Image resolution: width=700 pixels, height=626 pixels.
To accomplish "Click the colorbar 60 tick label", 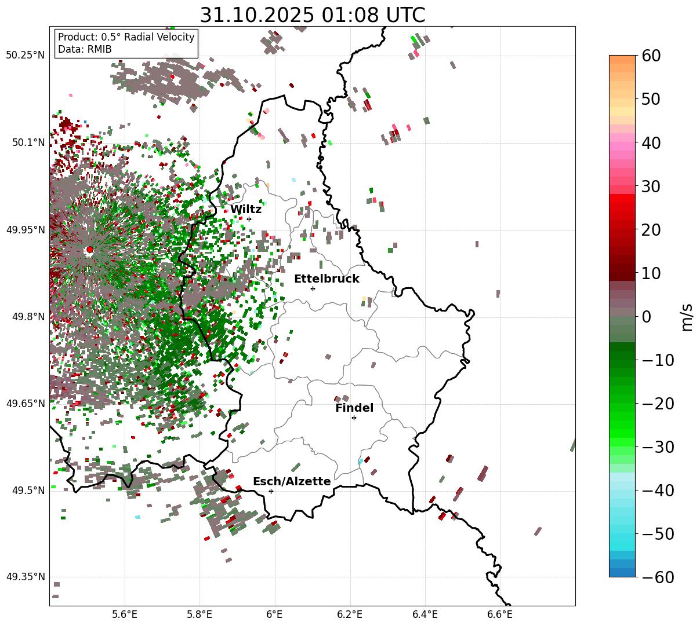I will click(x=651, y=56).
